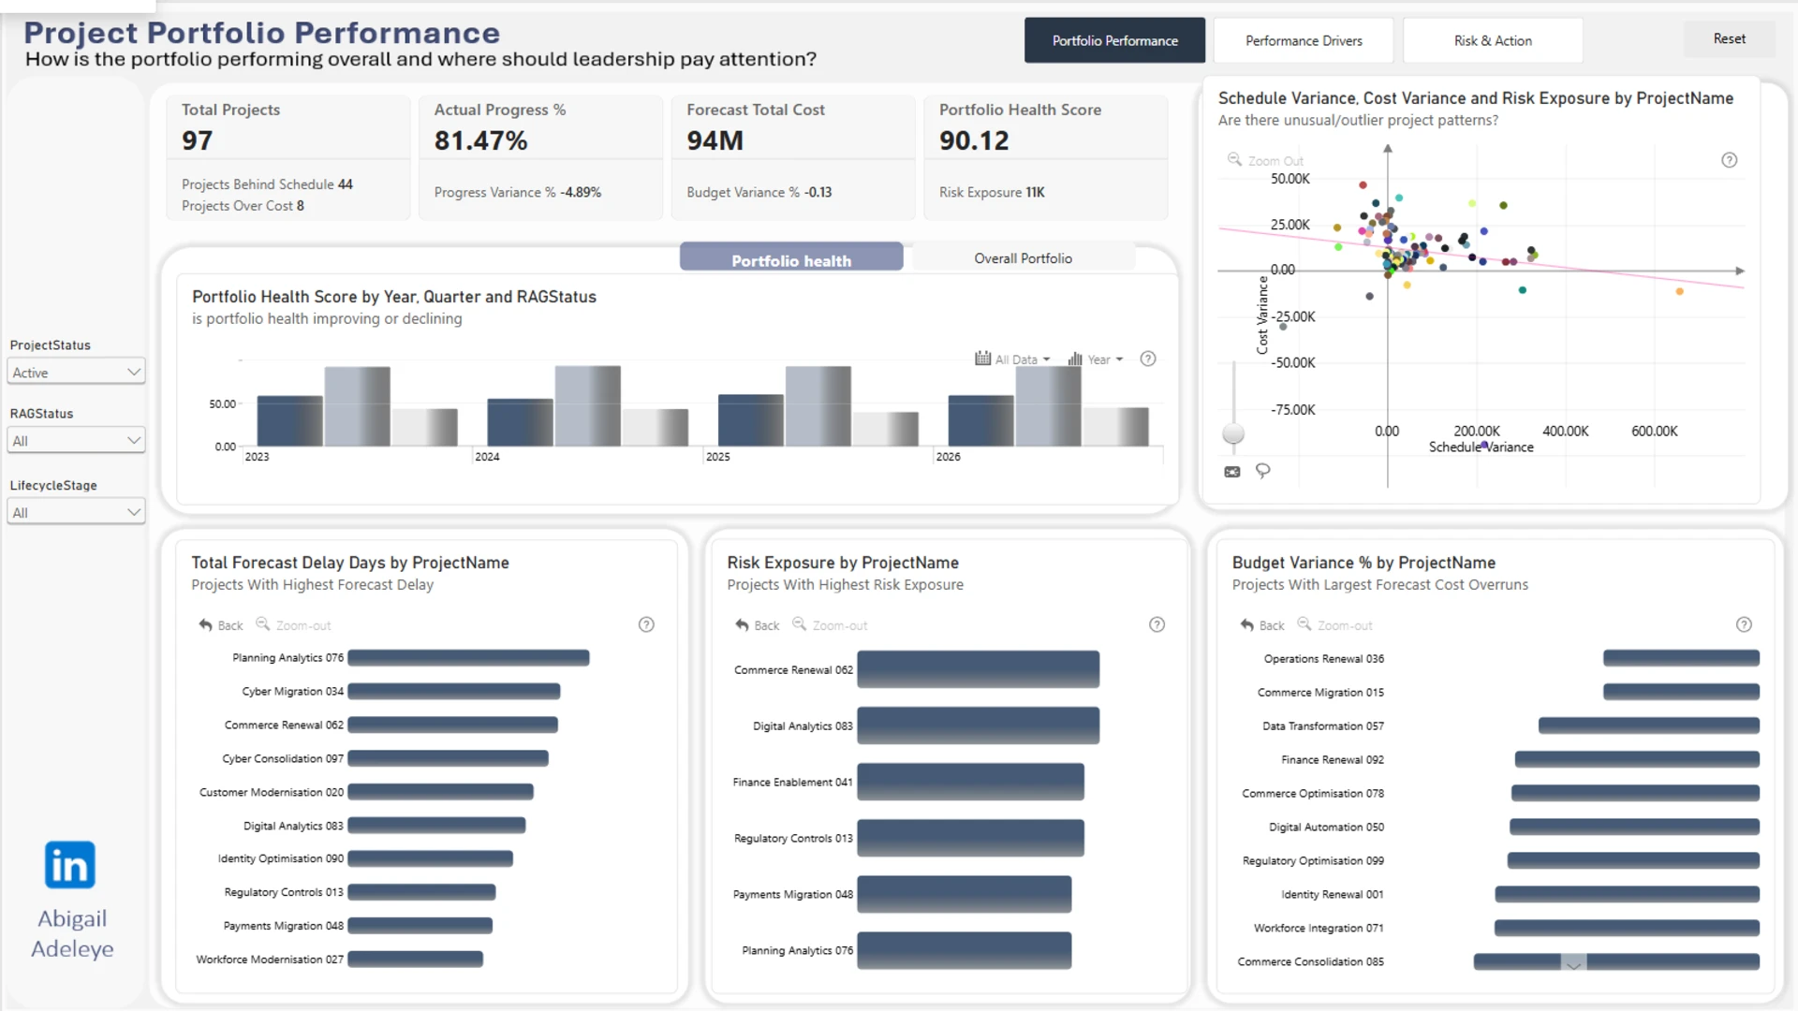This screenshot has height=1011, width=1798.
Task: Click the scatter chart rectangle selection icon
Action: 1232,472
